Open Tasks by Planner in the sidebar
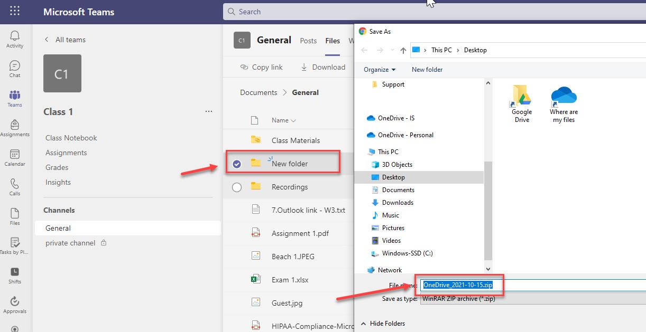Viewport: 646px width, 332px height. coord(15,246)
